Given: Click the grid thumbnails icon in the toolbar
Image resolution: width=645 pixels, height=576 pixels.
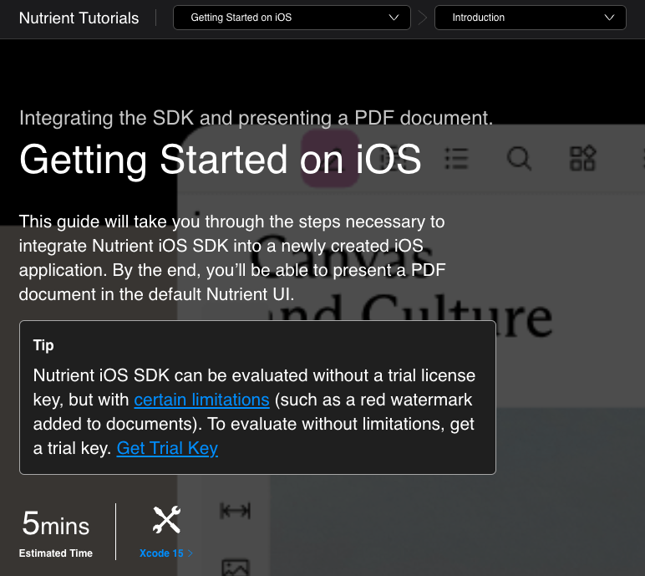Looking at the screenshot, I should (x=582, y=157).
